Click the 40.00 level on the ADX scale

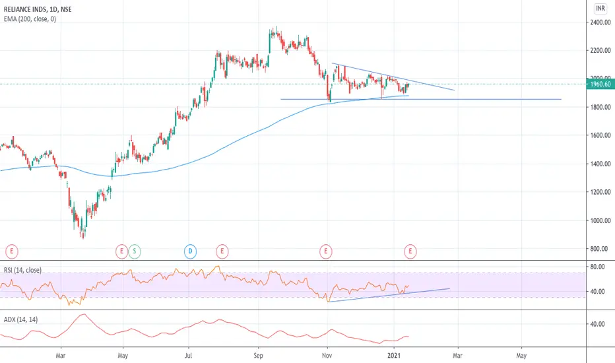point(597,324)
